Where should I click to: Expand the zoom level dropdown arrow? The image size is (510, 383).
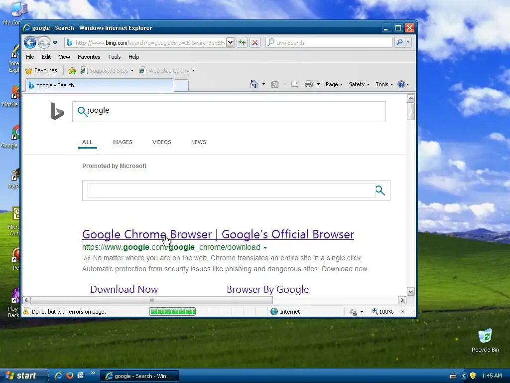(x=402, y=312)
